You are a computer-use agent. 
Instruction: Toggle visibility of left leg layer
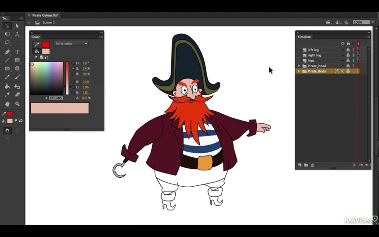(x=343, y=50)
